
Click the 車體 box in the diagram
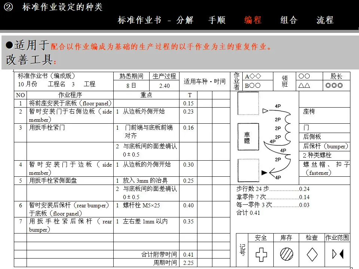pyautogui.click(x=248, y=137)
